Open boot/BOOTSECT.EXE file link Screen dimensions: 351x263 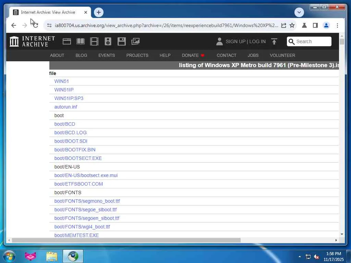coord(78,158)
